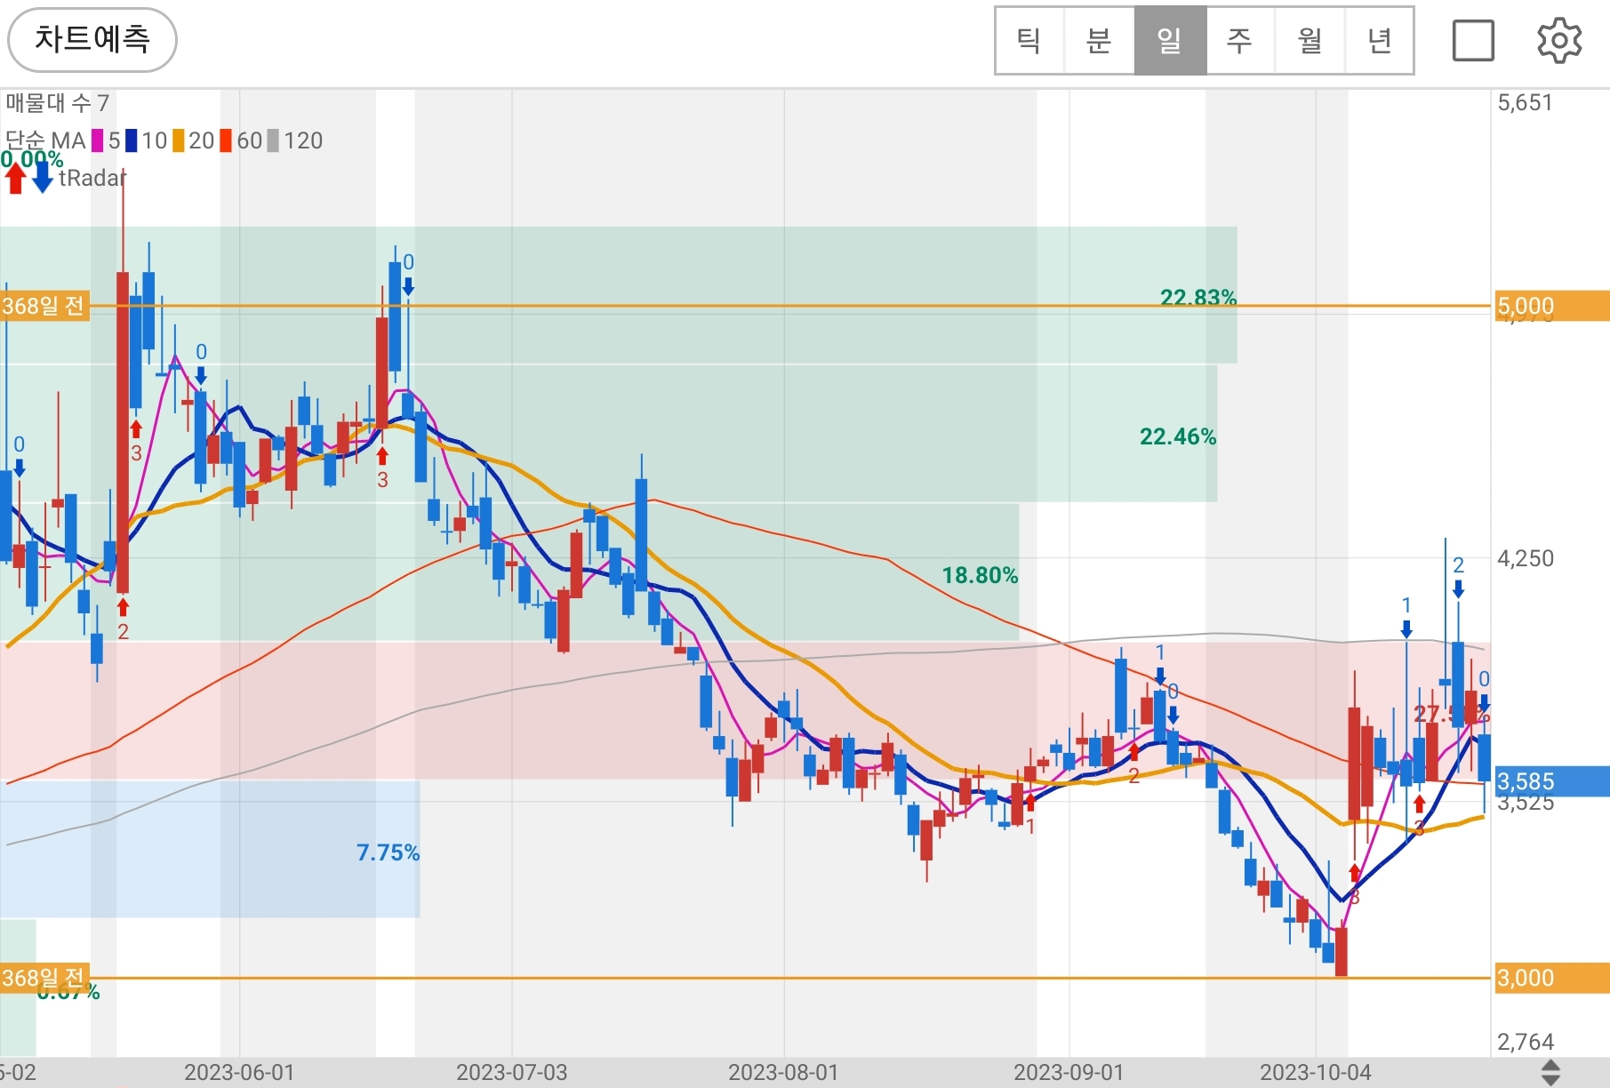Click the 22.83% volume profile label

point(1198,297)
